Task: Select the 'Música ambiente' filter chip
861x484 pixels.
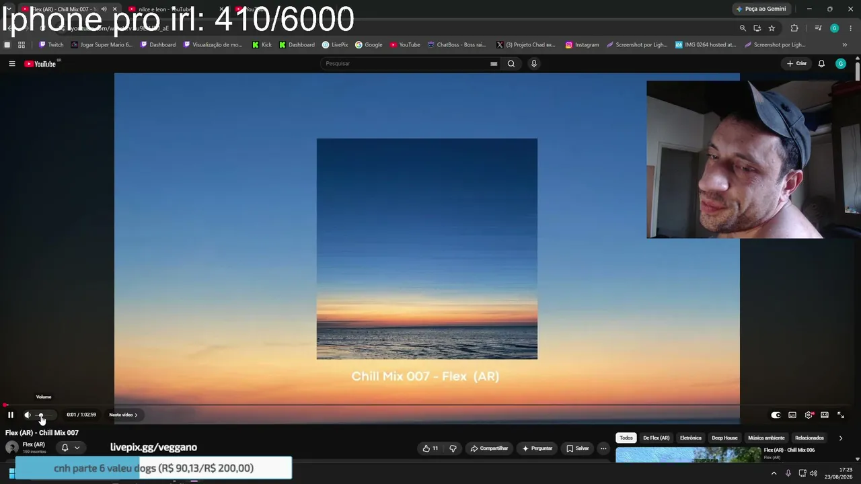Action: (766, 438)
